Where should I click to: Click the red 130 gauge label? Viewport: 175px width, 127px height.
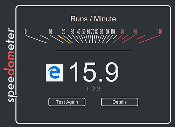(x=135, y=31)
